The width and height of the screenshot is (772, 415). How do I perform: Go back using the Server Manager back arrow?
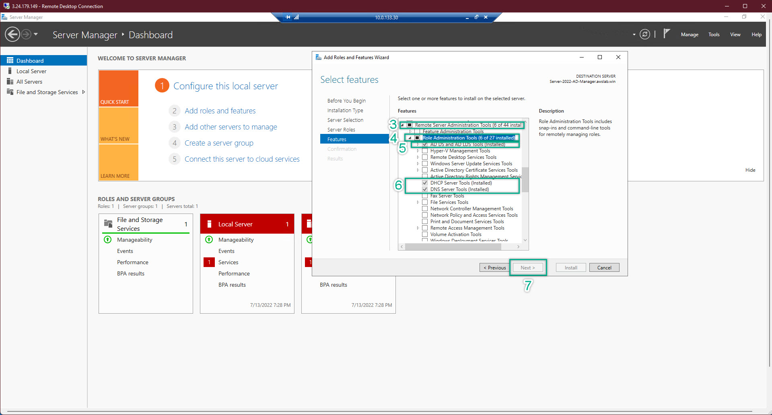click(x=12, y=34)
